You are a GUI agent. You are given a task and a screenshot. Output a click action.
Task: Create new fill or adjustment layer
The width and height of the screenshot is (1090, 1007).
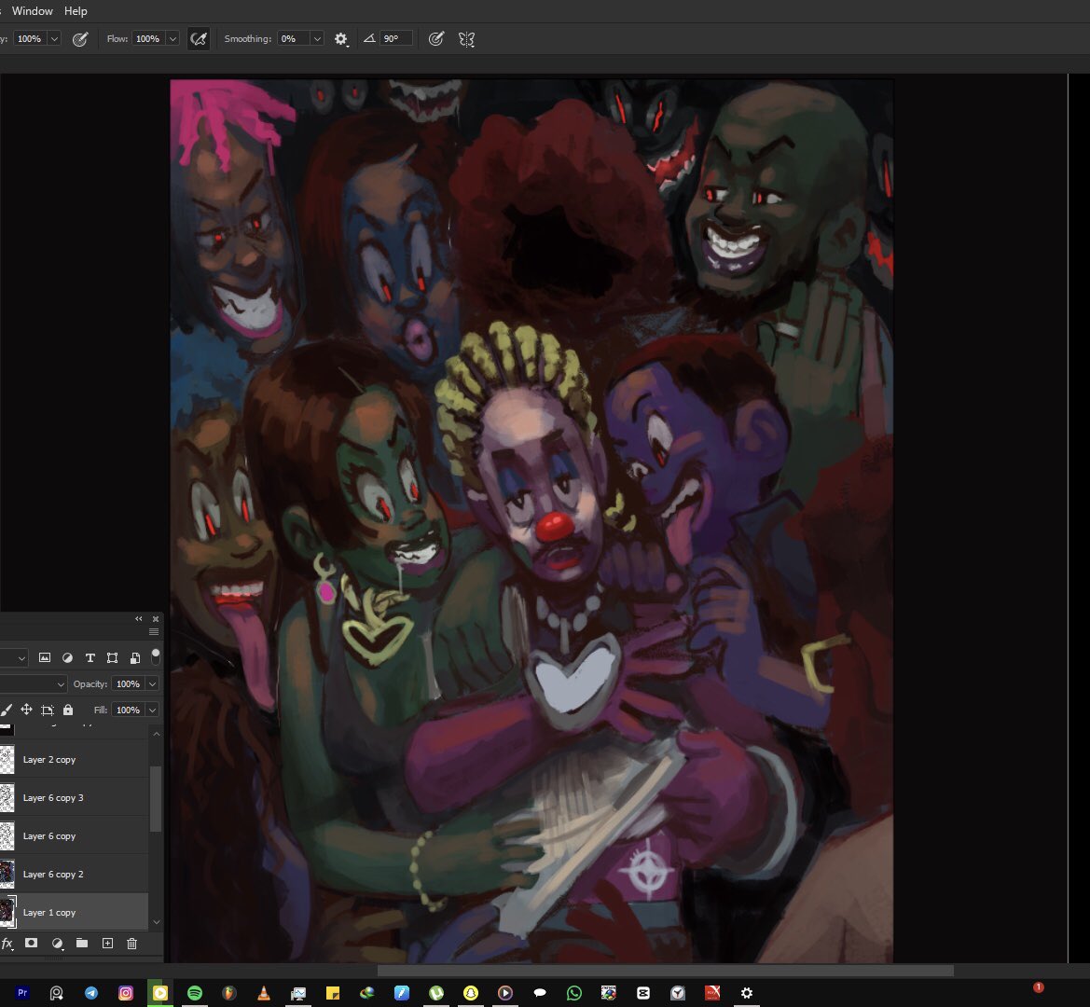click(x=57, y=943)
